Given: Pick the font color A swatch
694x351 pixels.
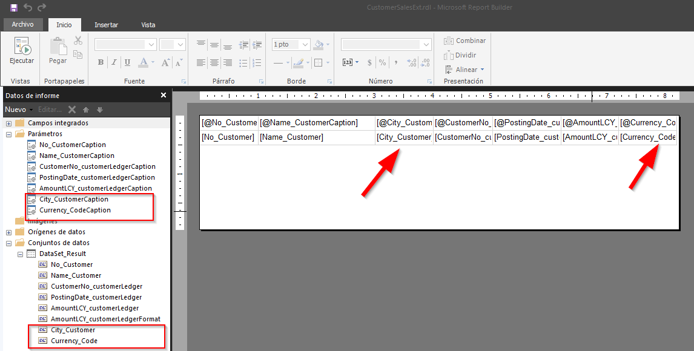Looking at the screenshot, I should [x=143, y=62].
